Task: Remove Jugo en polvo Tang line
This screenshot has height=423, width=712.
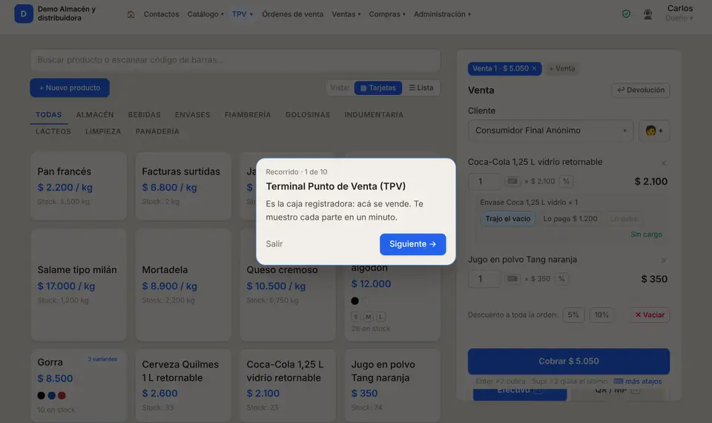Action: [663, 260]
